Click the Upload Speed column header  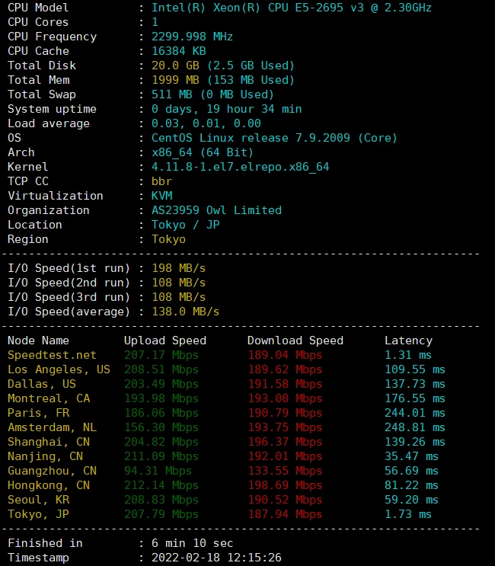click(165, 341)
